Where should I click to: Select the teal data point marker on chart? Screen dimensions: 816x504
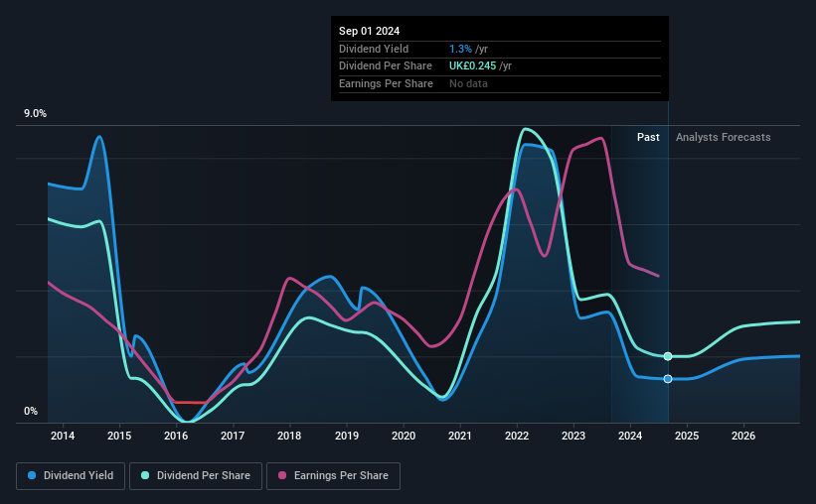tap(668, 356)
